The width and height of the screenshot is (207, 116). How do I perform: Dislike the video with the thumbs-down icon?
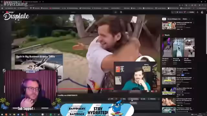(116, 99)
